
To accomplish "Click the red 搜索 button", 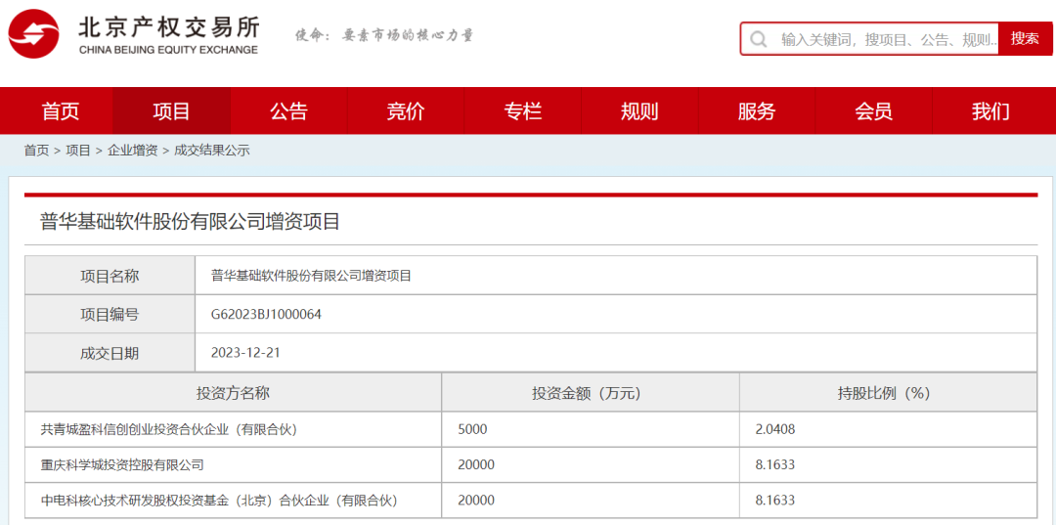I will point(1025,38).
